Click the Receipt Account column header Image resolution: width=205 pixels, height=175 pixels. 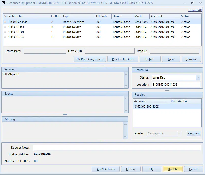point(151,101)
